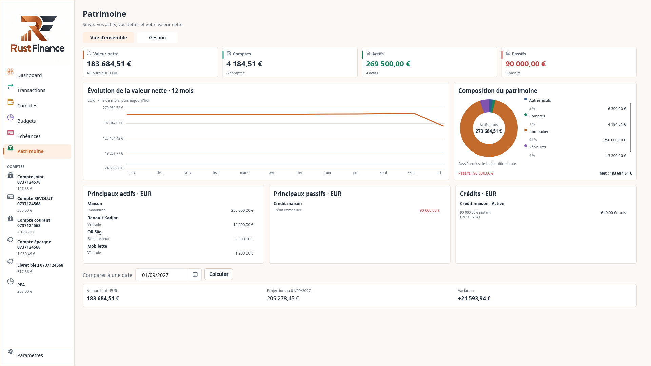The width and height of the screenshot is (651, 366).
Task: Click the Compte épargne piggy bank icon
Action: [11, 240]
